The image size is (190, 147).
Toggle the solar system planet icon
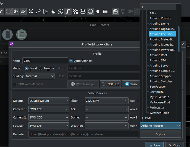[x=23, y=11]
